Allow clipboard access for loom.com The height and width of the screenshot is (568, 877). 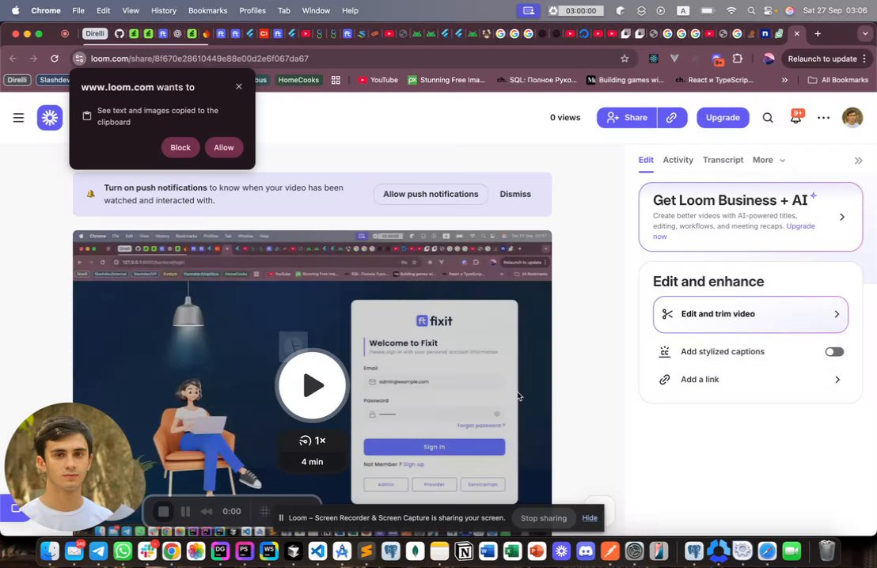point(224,148)
